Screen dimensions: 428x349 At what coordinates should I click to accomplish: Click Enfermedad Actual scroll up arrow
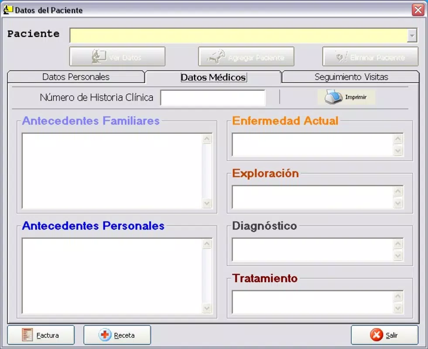398,139
